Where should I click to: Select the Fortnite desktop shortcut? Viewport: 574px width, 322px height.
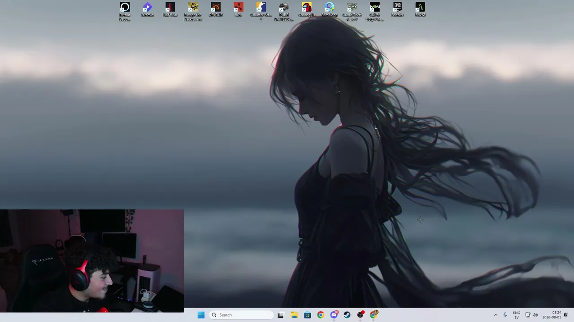point(397,10)
